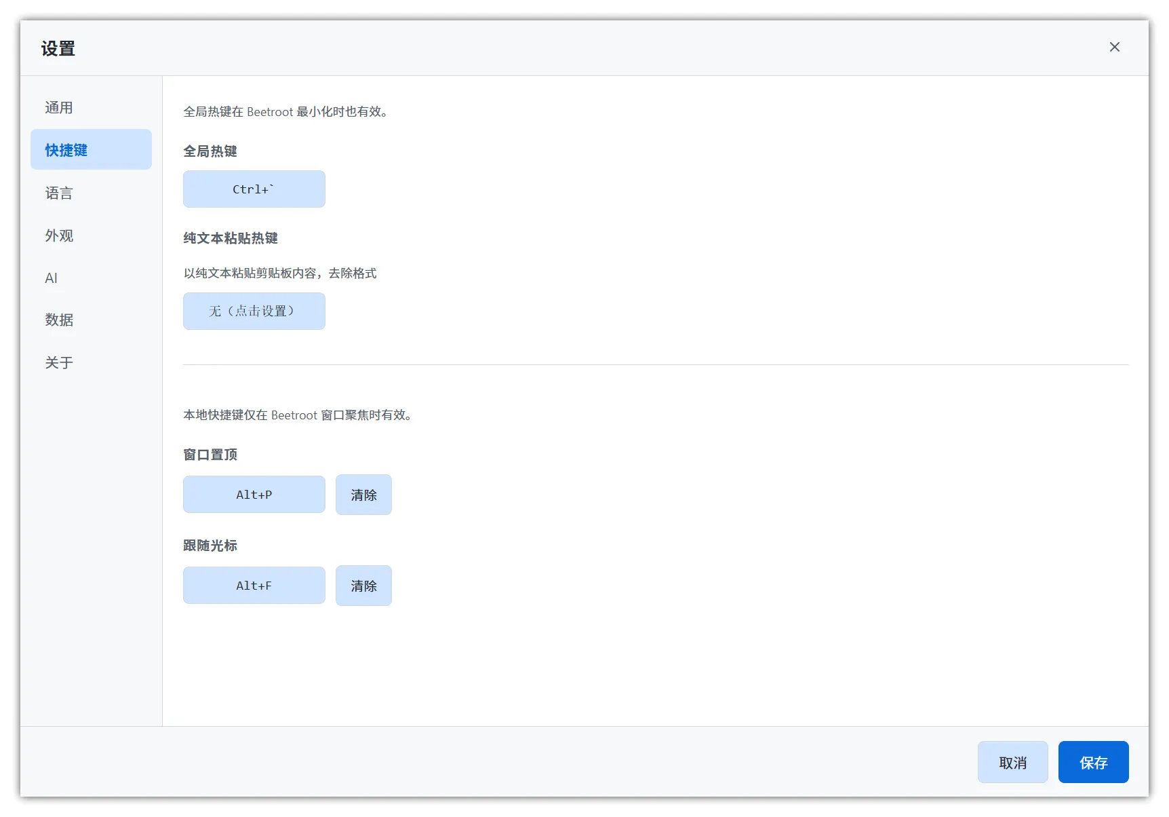Viewport: 1169px width, 817px height.
Task: Clear the 跟随光标 shortcut
Action: [363, 585]
